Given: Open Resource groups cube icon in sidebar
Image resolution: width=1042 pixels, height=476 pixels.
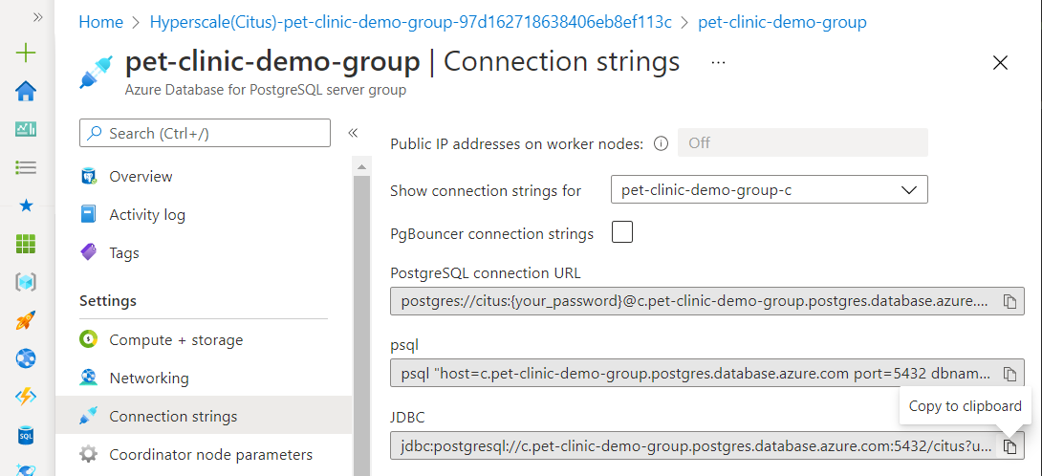Looking at the screenshot, I should pos(26,282).
